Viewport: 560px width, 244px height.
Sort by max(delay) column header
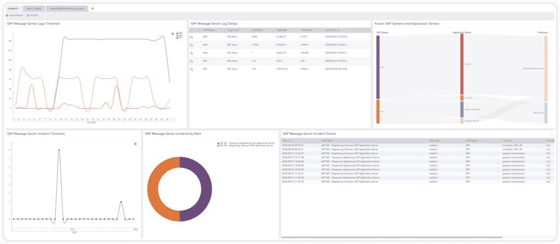pos(306,30)
